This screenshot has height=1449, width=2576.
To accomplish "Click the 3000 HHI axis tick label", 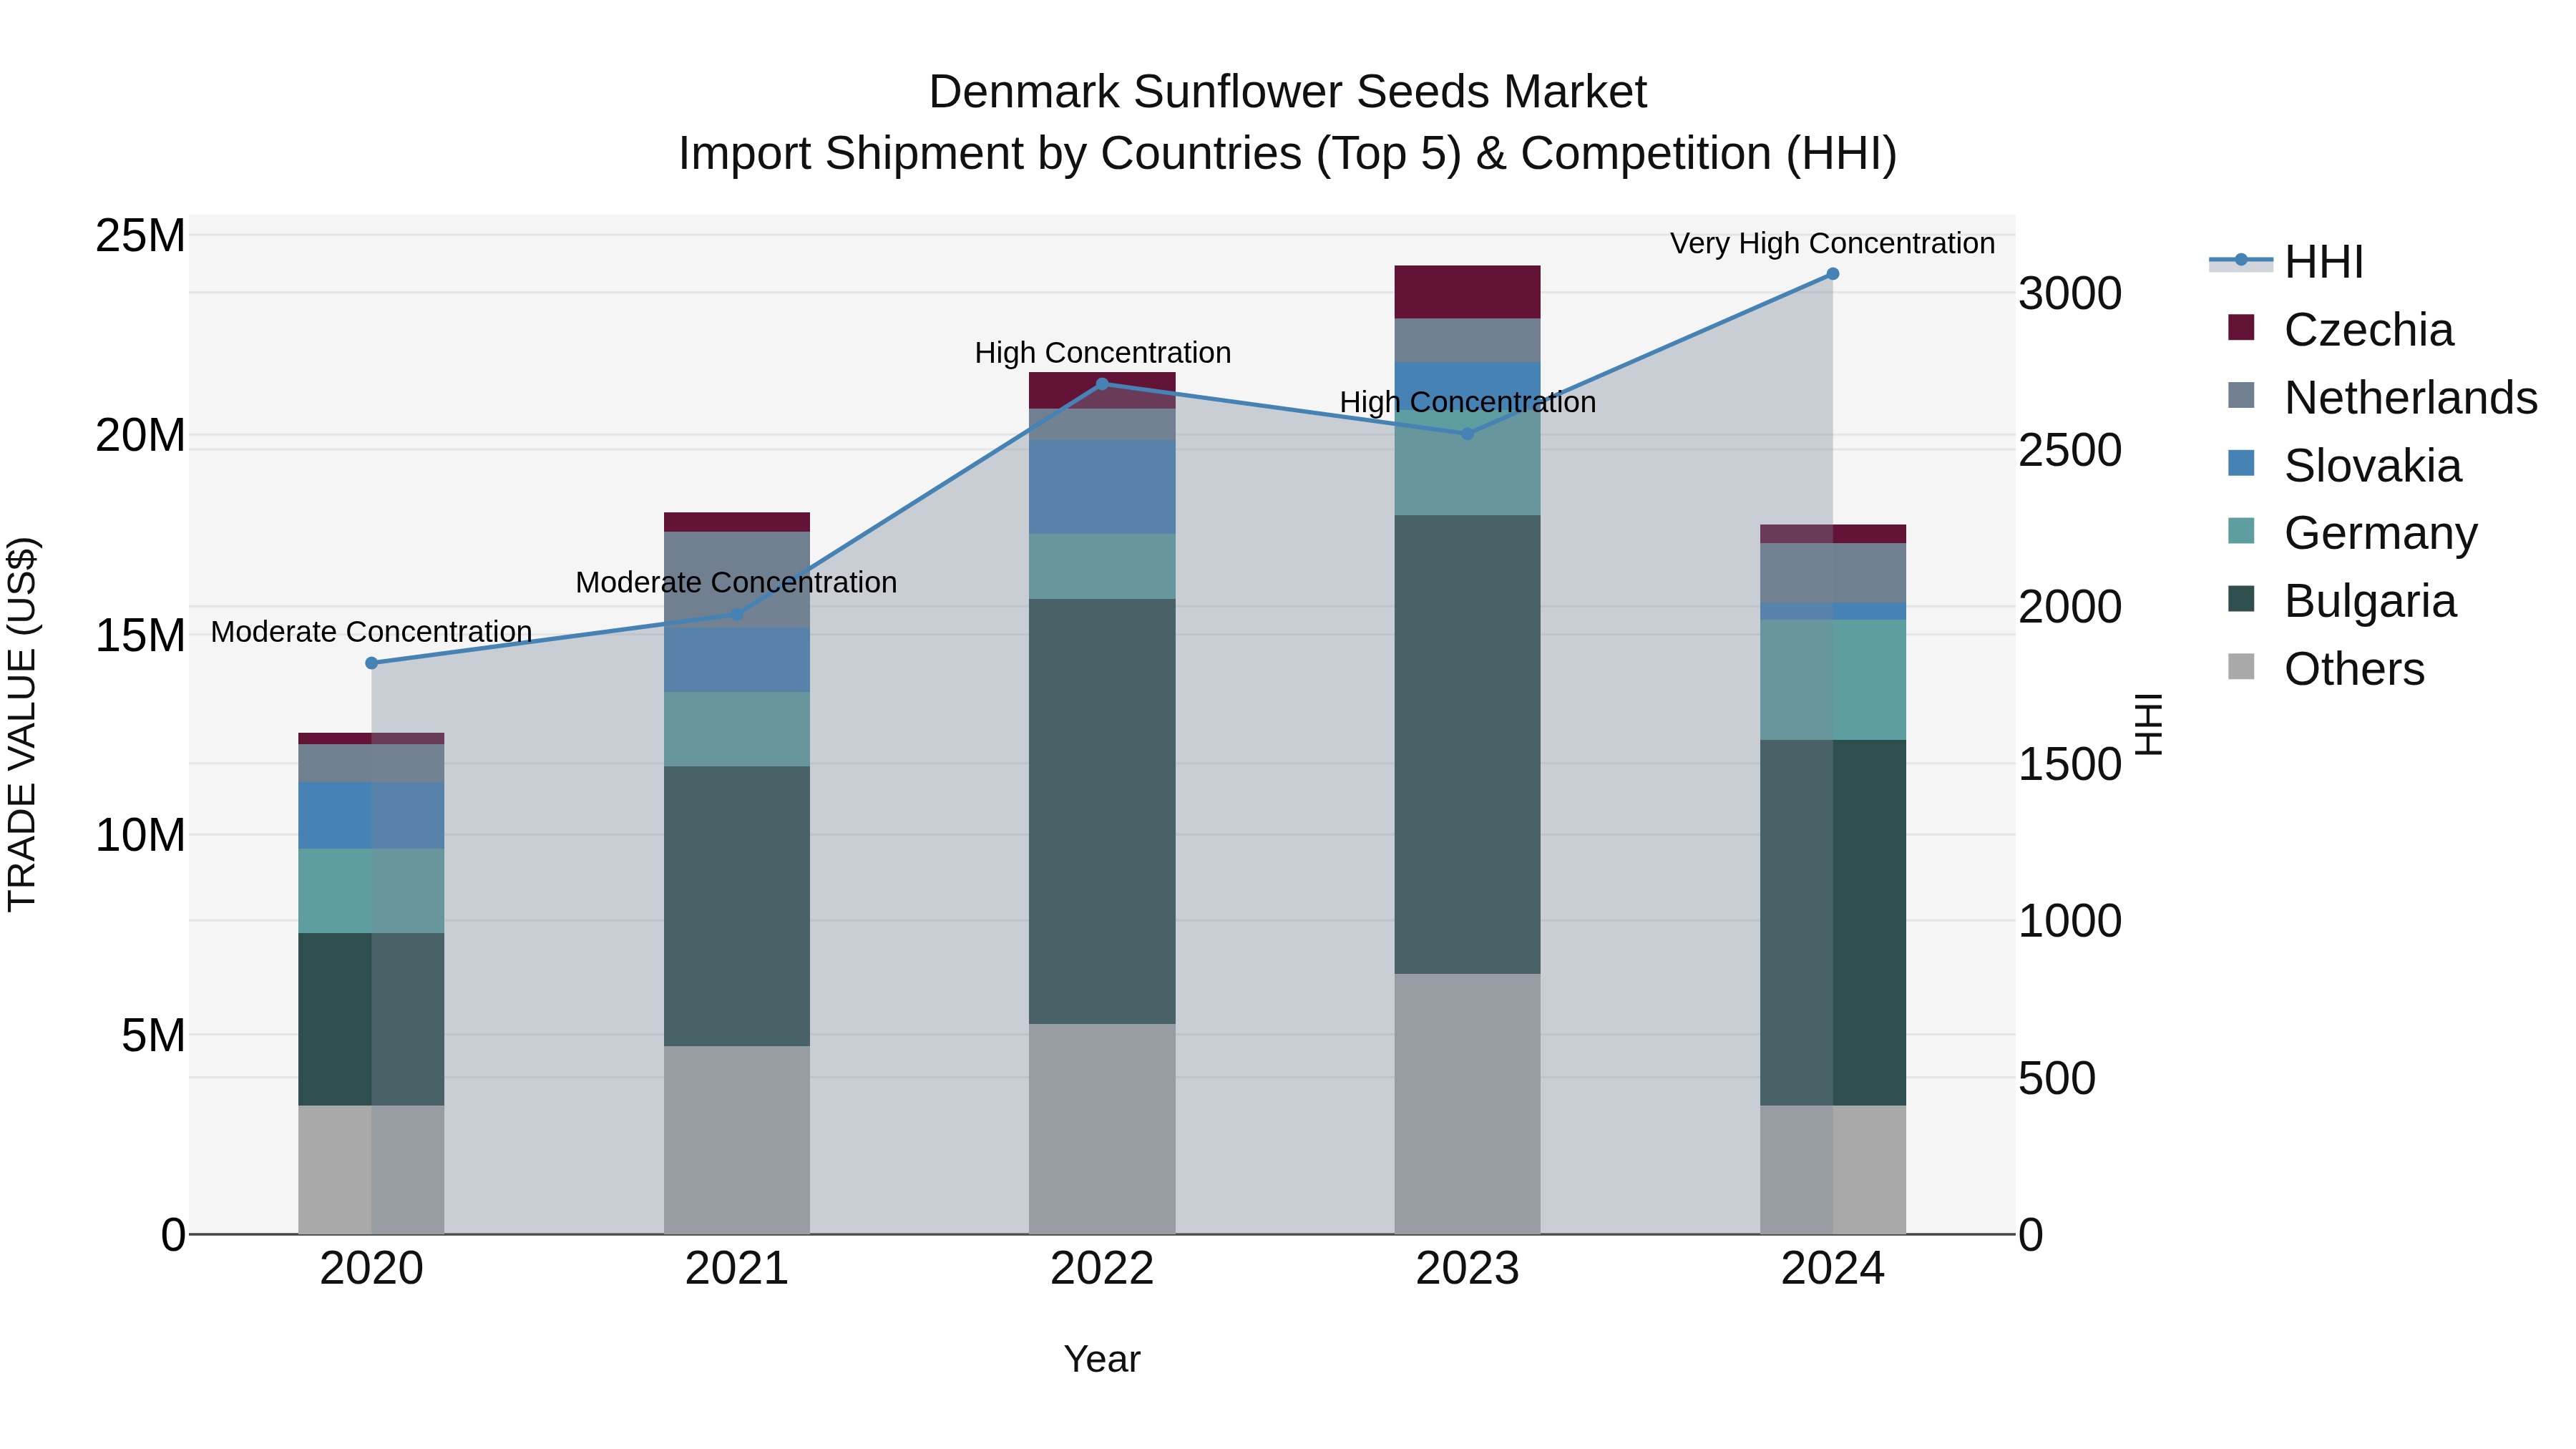I will pos(2070,294).
